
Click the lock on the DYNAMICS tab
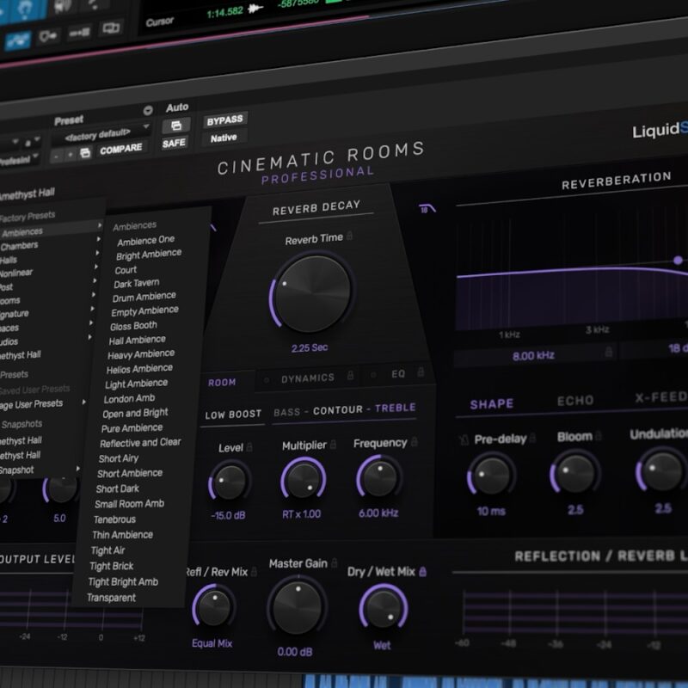[x=350, y=376]
